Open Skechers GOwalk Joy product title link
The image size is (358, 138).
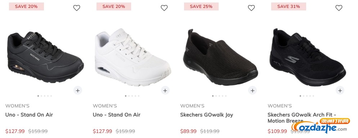(207, 115)
